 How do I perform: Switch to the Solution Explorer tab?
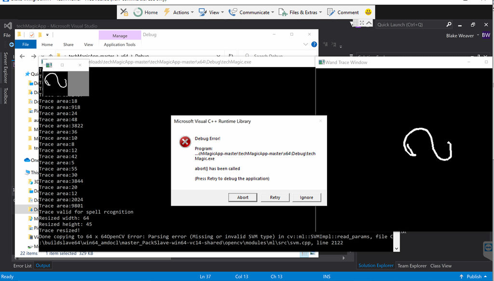tap(376, 265)
